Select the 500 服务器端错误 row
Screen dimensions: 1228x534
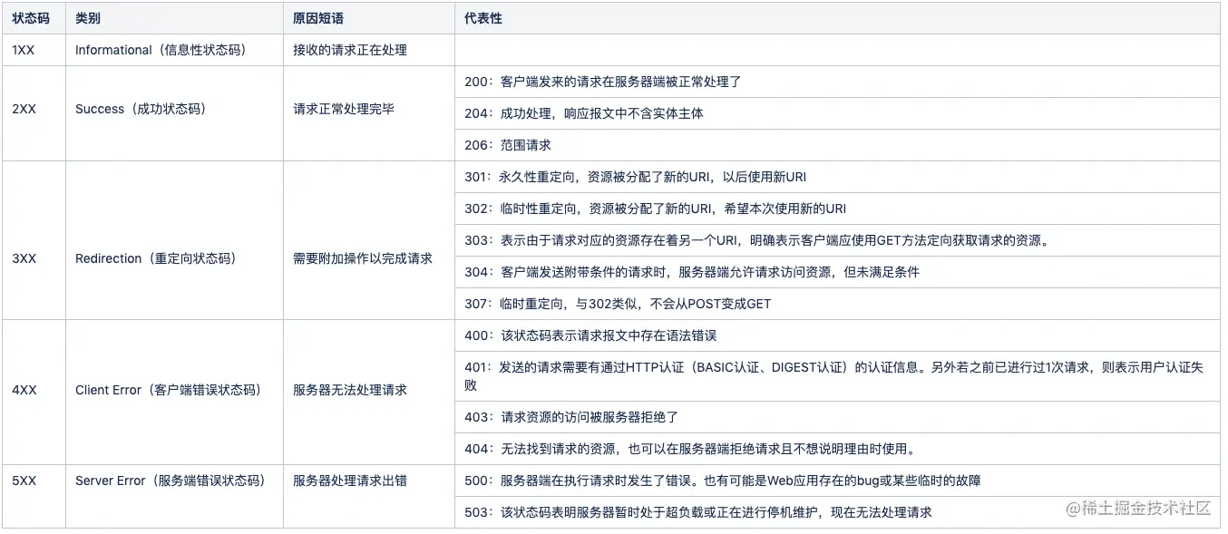point(838,481)
